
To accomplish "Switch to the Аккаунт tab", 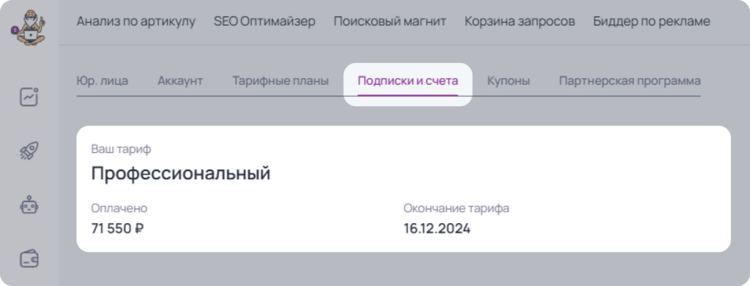I will coord(180,80).
